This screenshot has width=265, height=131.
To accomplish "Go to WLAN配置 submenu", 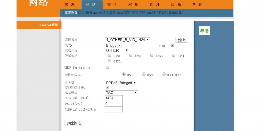I will pyautogui.click(x=123, y=13).
